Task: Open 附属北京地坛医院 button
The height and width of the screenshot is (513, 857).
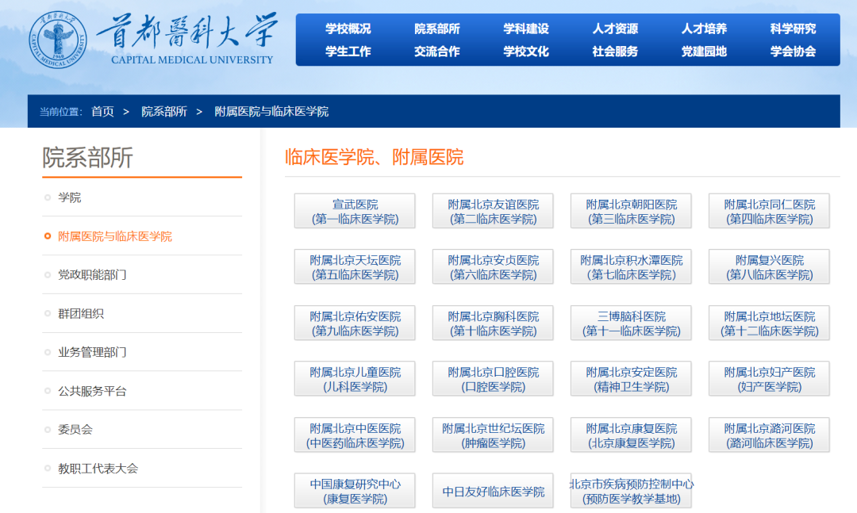Action: click(x=770, y=323)
